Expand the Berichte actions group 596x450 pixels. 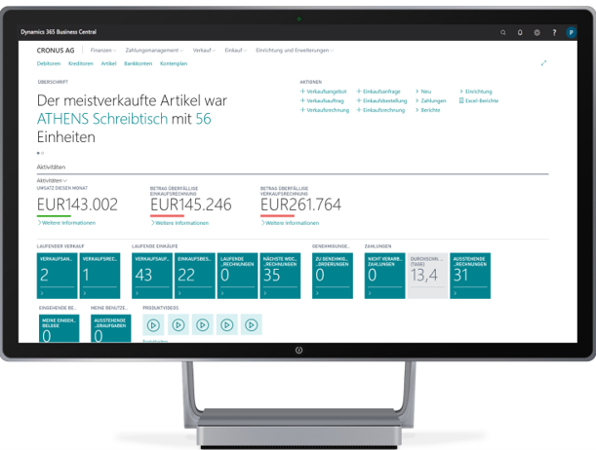427,110
